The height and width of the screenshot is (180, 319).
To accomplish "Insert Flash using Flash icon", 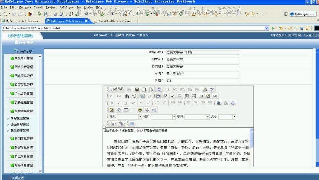I will click(119, 110).
